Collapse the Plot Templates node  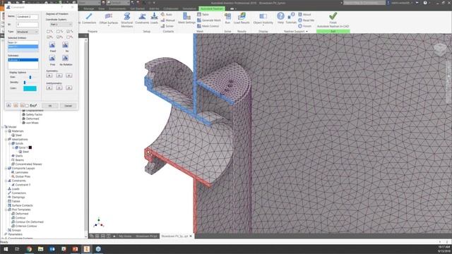coord(6,210)
